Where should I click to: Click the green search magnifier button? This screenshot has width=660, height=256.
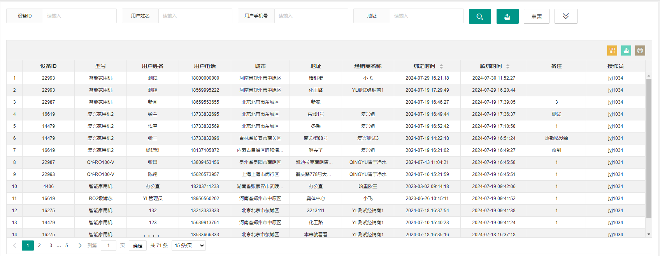click(x=480, y=16)
